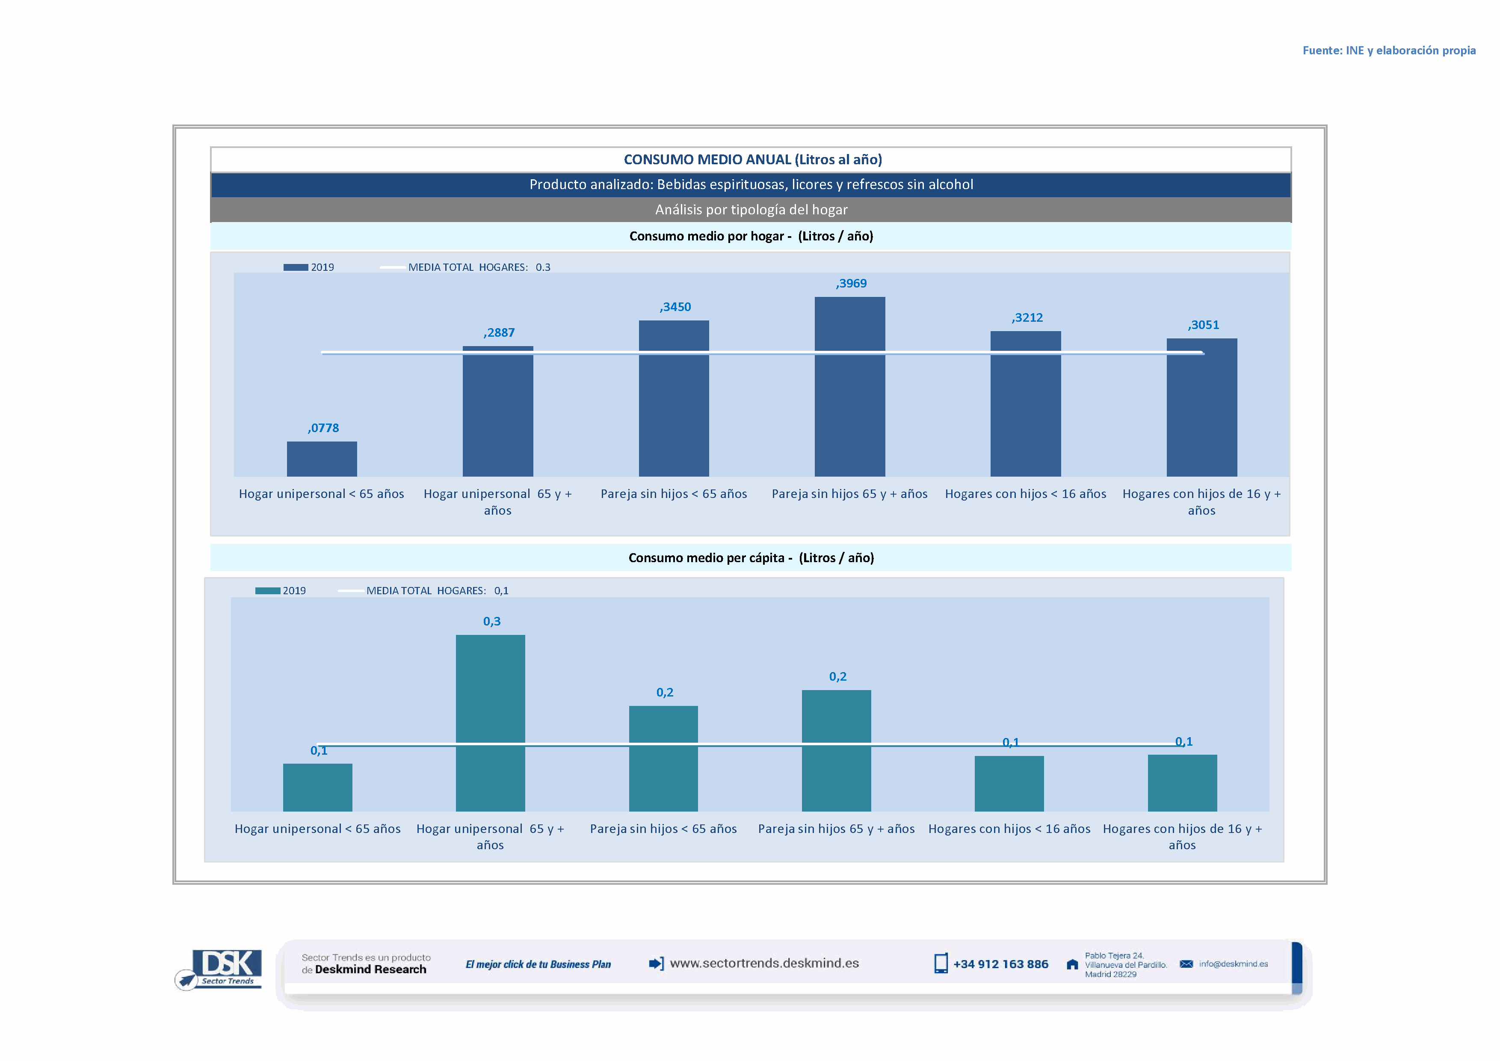
Task: Click the DSK Sector Trends logo
Action: [x=227, y=967]
